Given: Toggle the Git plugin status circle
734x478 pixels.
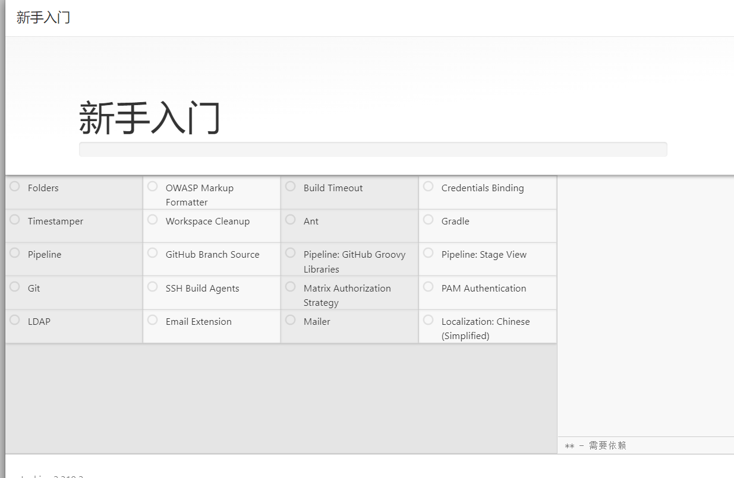Looking at the screenshot, I should coord(15,287).
